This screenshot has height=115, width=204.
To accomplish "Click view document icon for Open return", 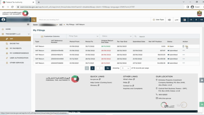I will pos(183,46).
